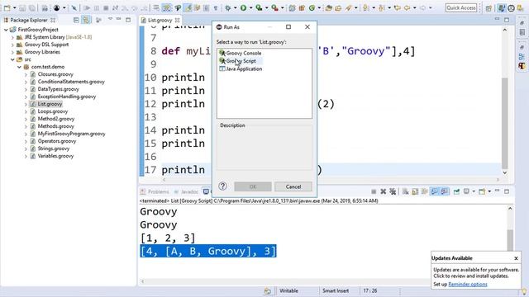Toggle Link with Editor in Package Explorer
Screen dimensions: 529x297
click(86, 20)
